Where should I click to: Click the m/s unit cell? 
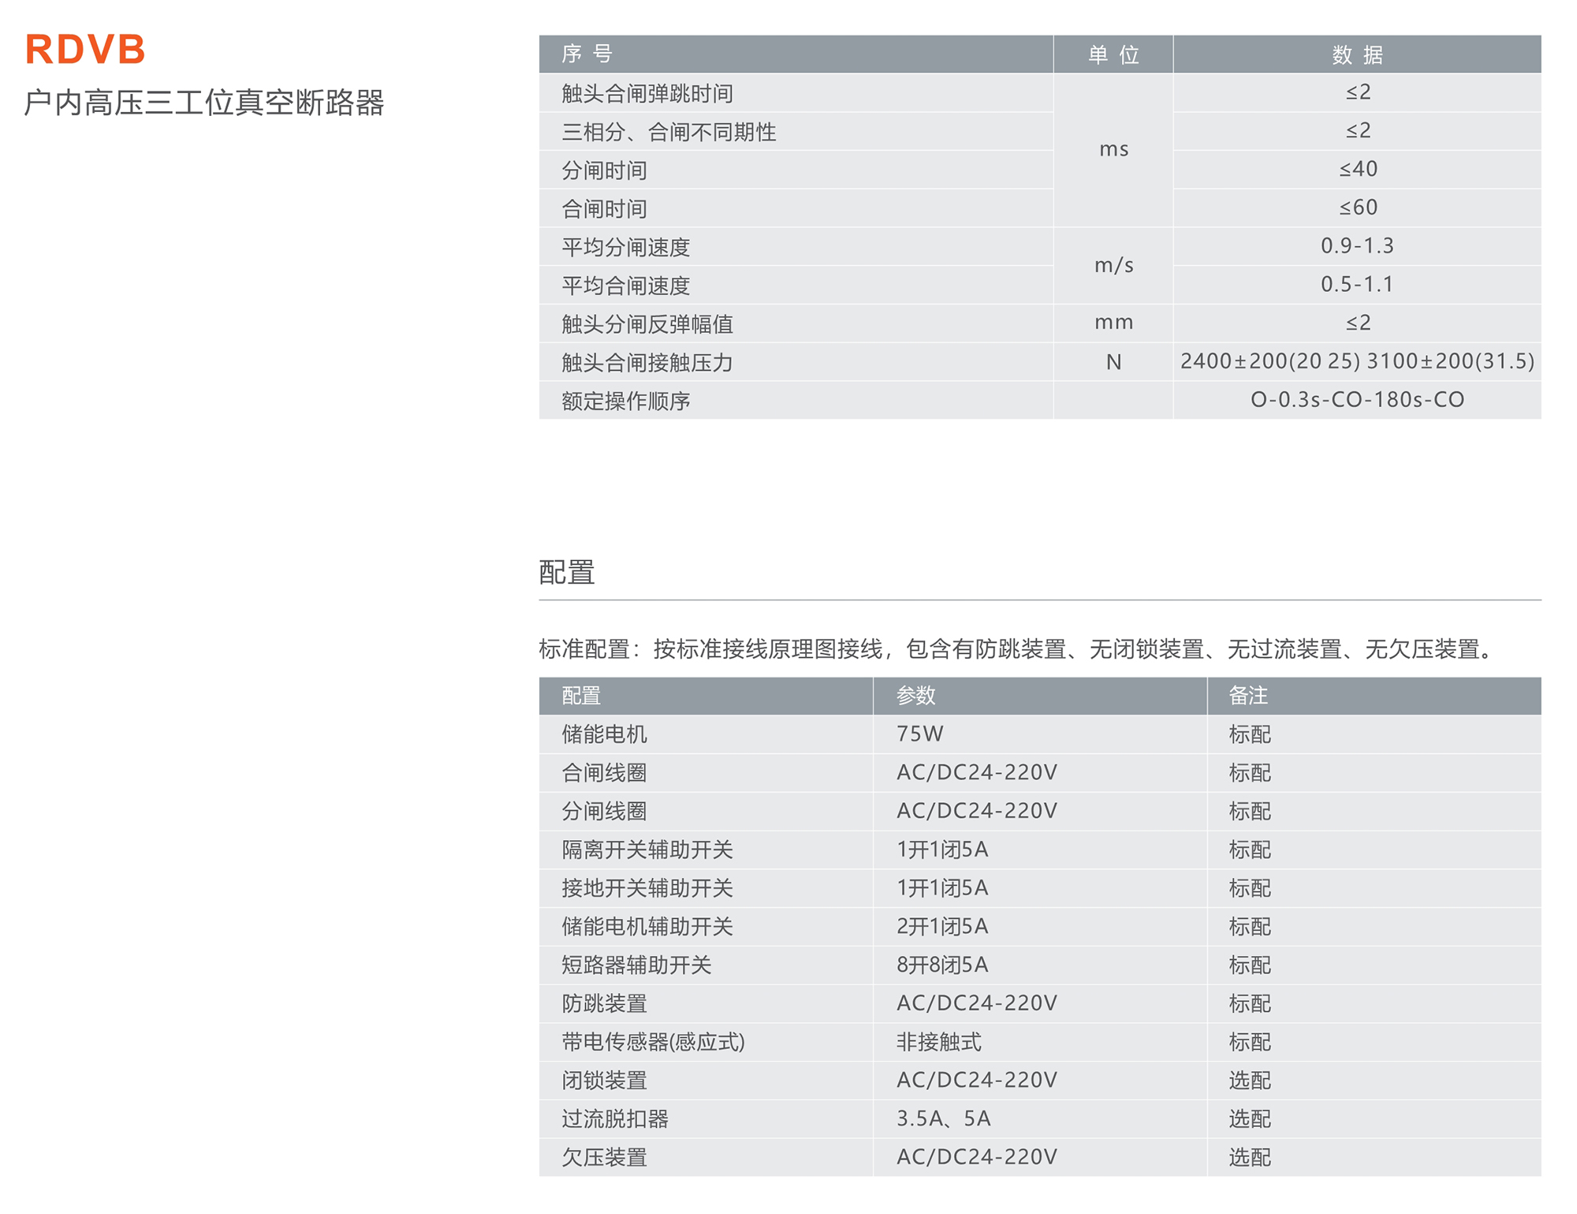point(1113,266)
